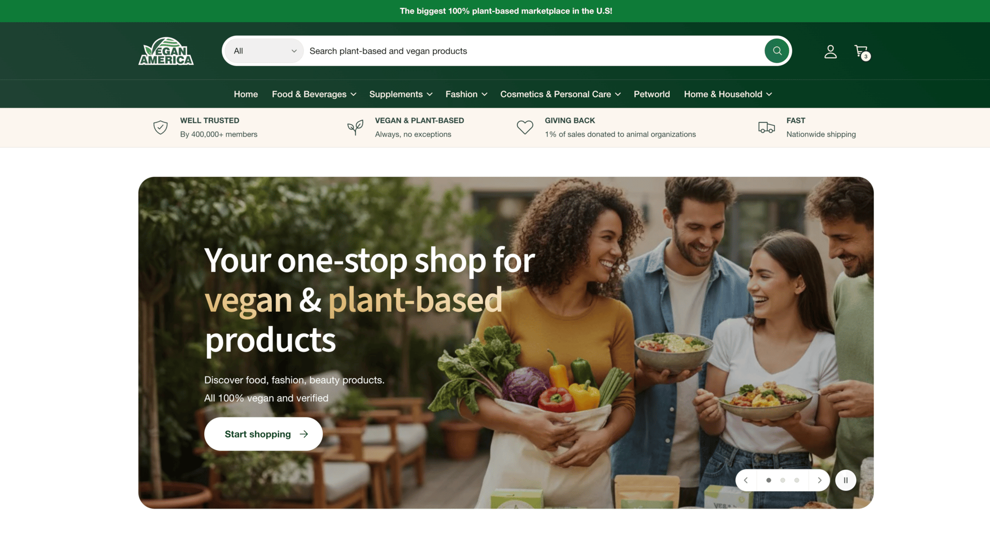Pause the hero slideshow
Image resolution: width=990 pixels, height=538 pixels.
(x=846, y=480)
